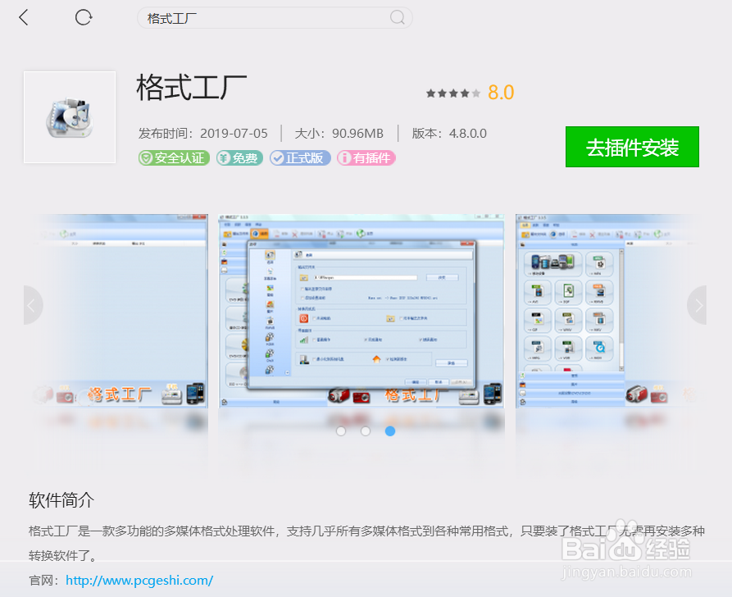The image size is (732, 597).
Task: Open the 格式工厂 app icon thumbnail
Action: pyautogui.click(x=70, y=117)
